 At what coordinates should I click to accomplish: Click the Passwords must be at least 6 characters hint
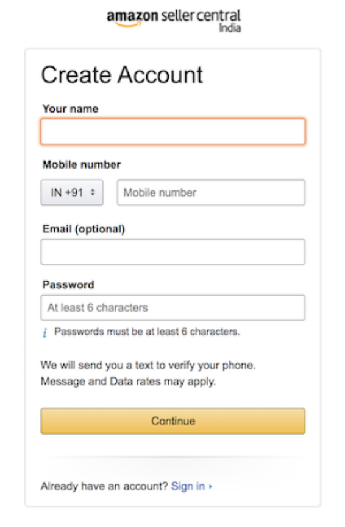(147, 332)
